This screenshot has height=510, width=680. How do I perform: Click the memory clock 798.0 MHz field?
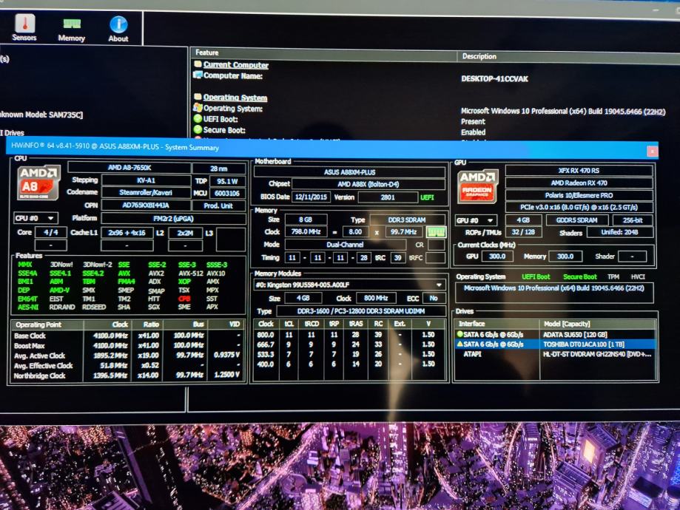pos(306,231)
